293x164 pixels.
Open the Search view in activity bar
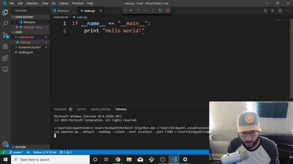tap(5, 23)
